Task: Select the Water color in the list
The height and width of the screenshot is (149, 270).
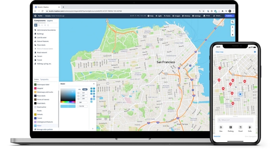Action: [46, 126]
